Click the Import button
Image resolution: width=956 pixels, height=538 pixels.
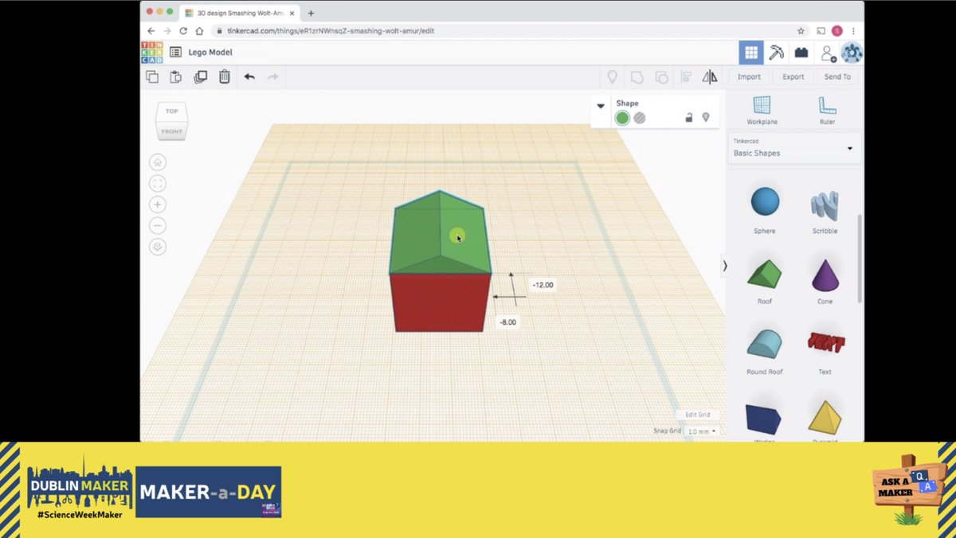pos(749,77)
